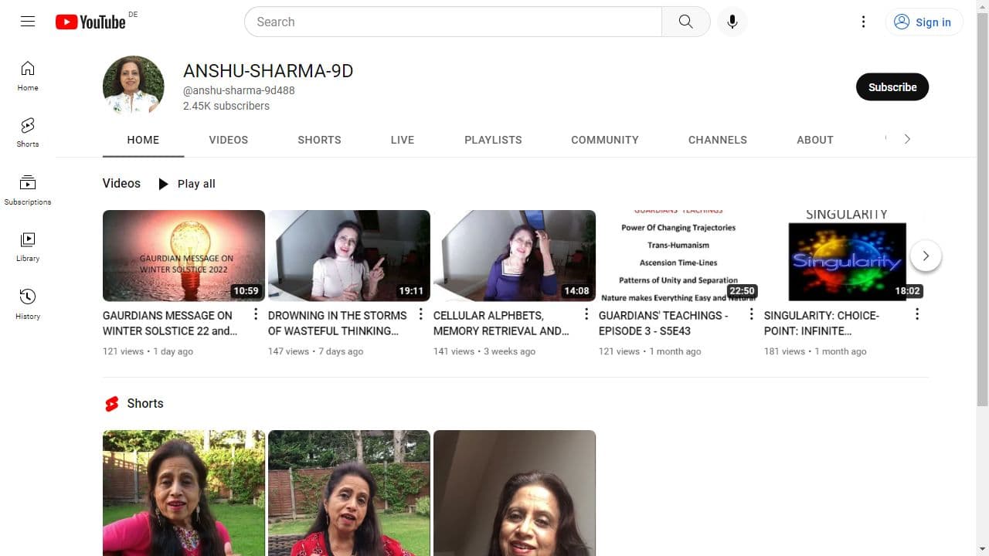Open the Library from the sidebar
This screenshot has height=556, width=989.
(x=27, y=245)
